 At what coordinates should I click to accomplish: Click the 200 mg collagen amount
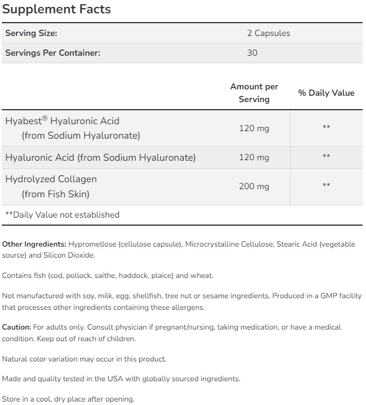click(x=254, y=186)
